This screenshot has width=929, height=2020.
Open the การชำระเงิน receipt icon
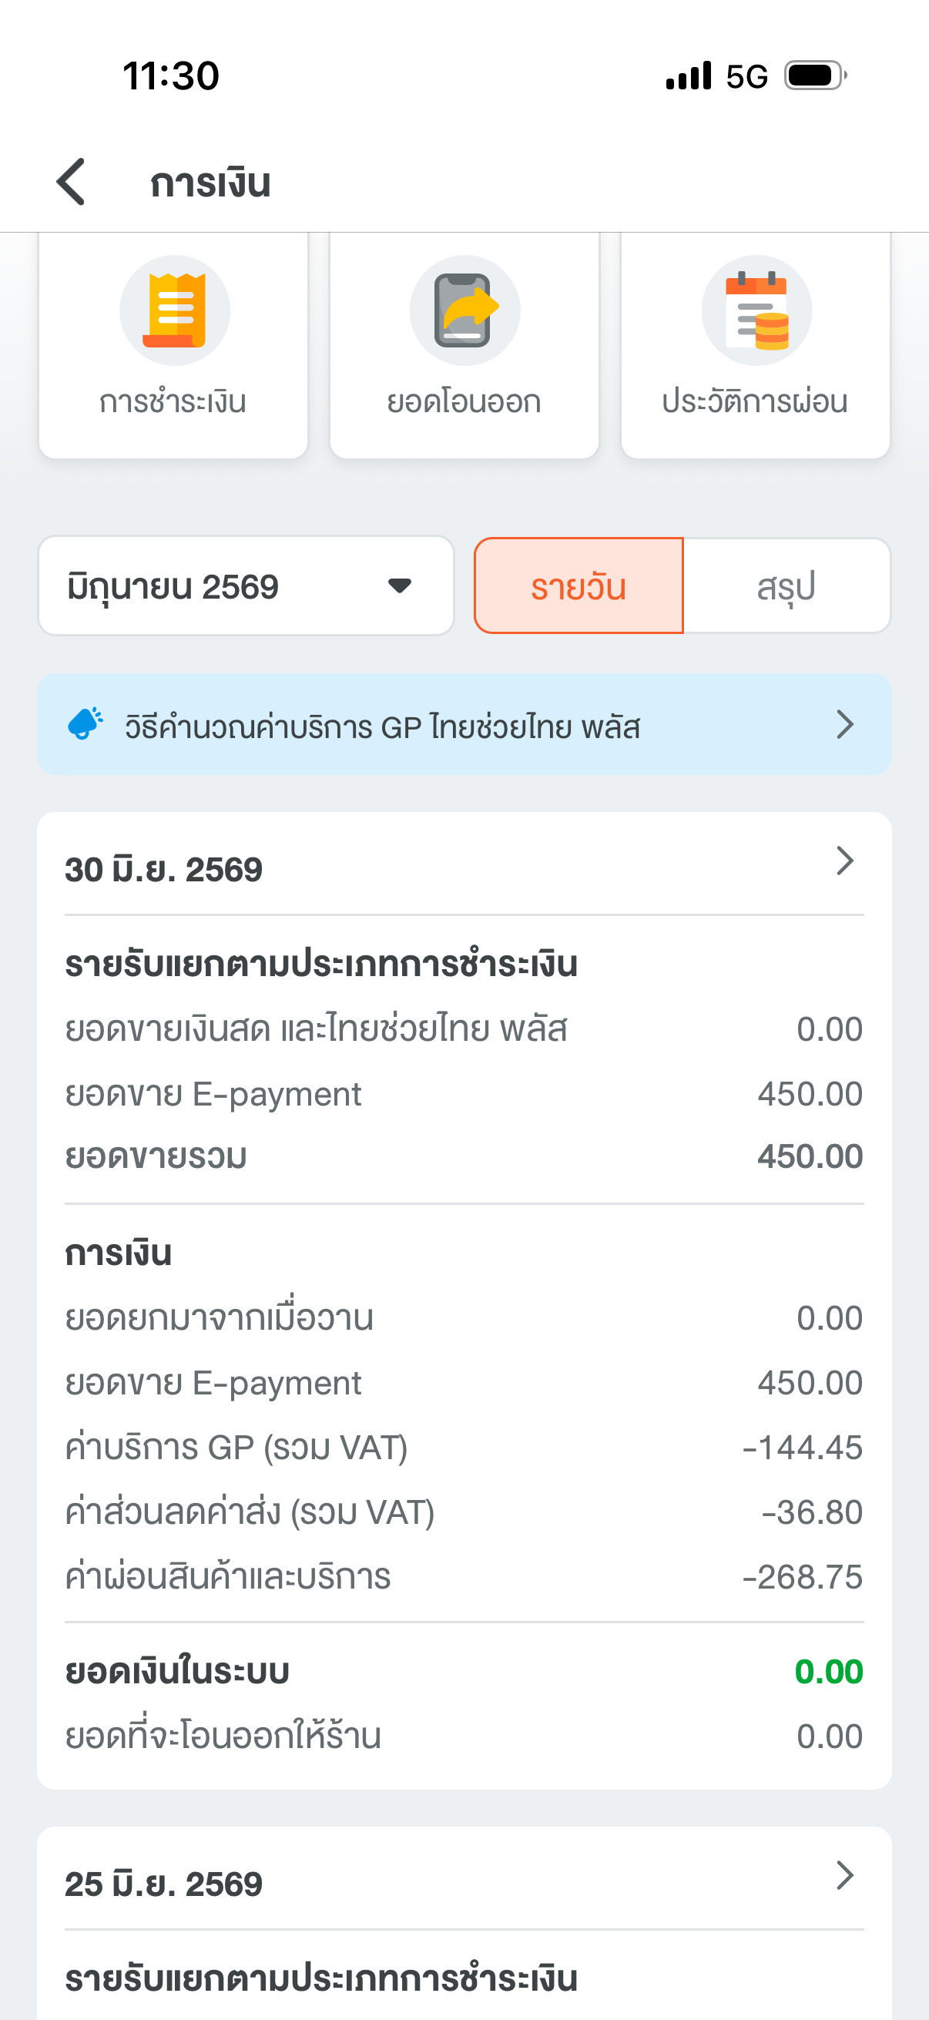coord(174,310)
